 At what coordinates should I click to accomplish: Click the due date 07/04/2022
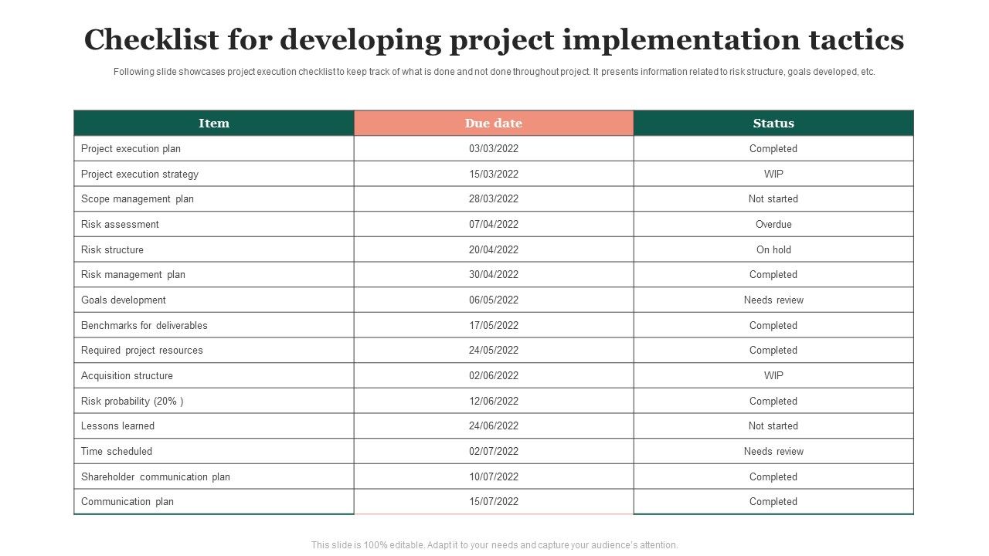(494, 225)
